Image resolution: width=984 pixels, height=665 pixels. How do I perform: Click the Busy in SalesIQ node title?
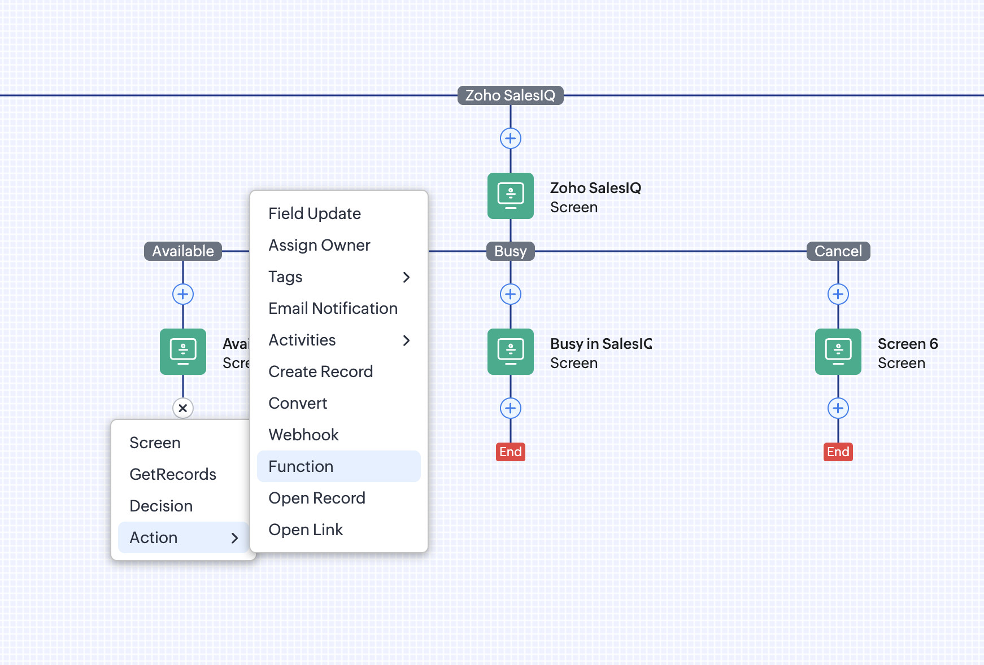coord(601,344)
